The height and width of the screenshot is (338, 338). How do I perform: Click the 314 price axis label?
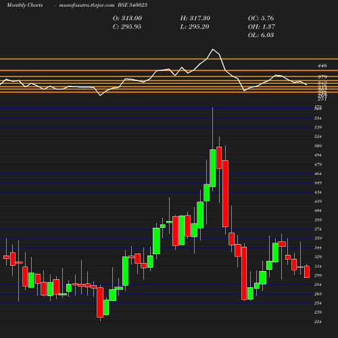[318, 266]
